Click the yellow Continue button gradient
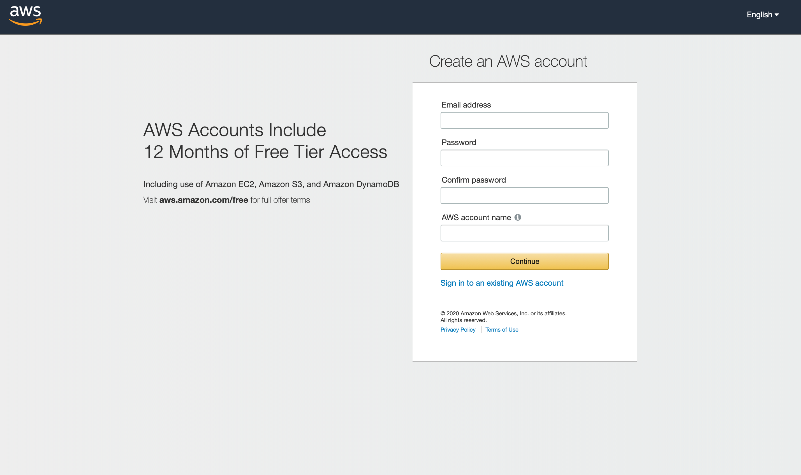This screenshot has height=475, width=801. [524, 261]
